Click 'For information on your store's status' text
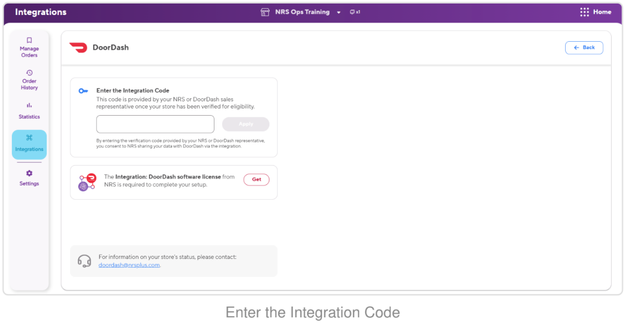Screen dimensions: 626x325 [167, 257]
